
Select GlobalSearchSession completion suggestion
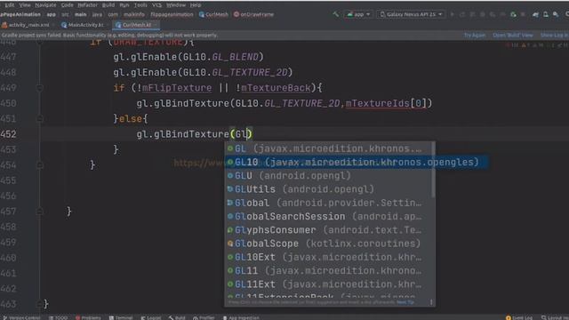328,217
